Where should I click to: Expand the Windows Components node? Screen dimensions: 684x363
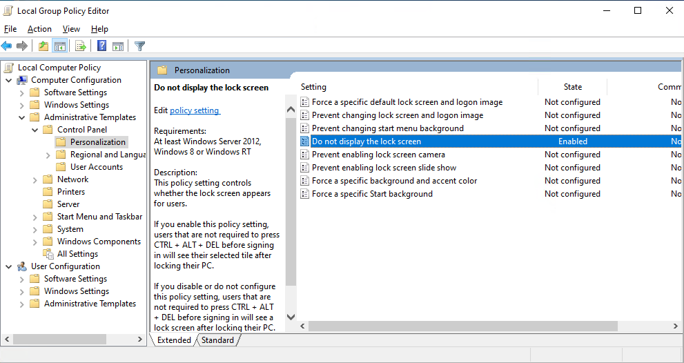(35, 242)
